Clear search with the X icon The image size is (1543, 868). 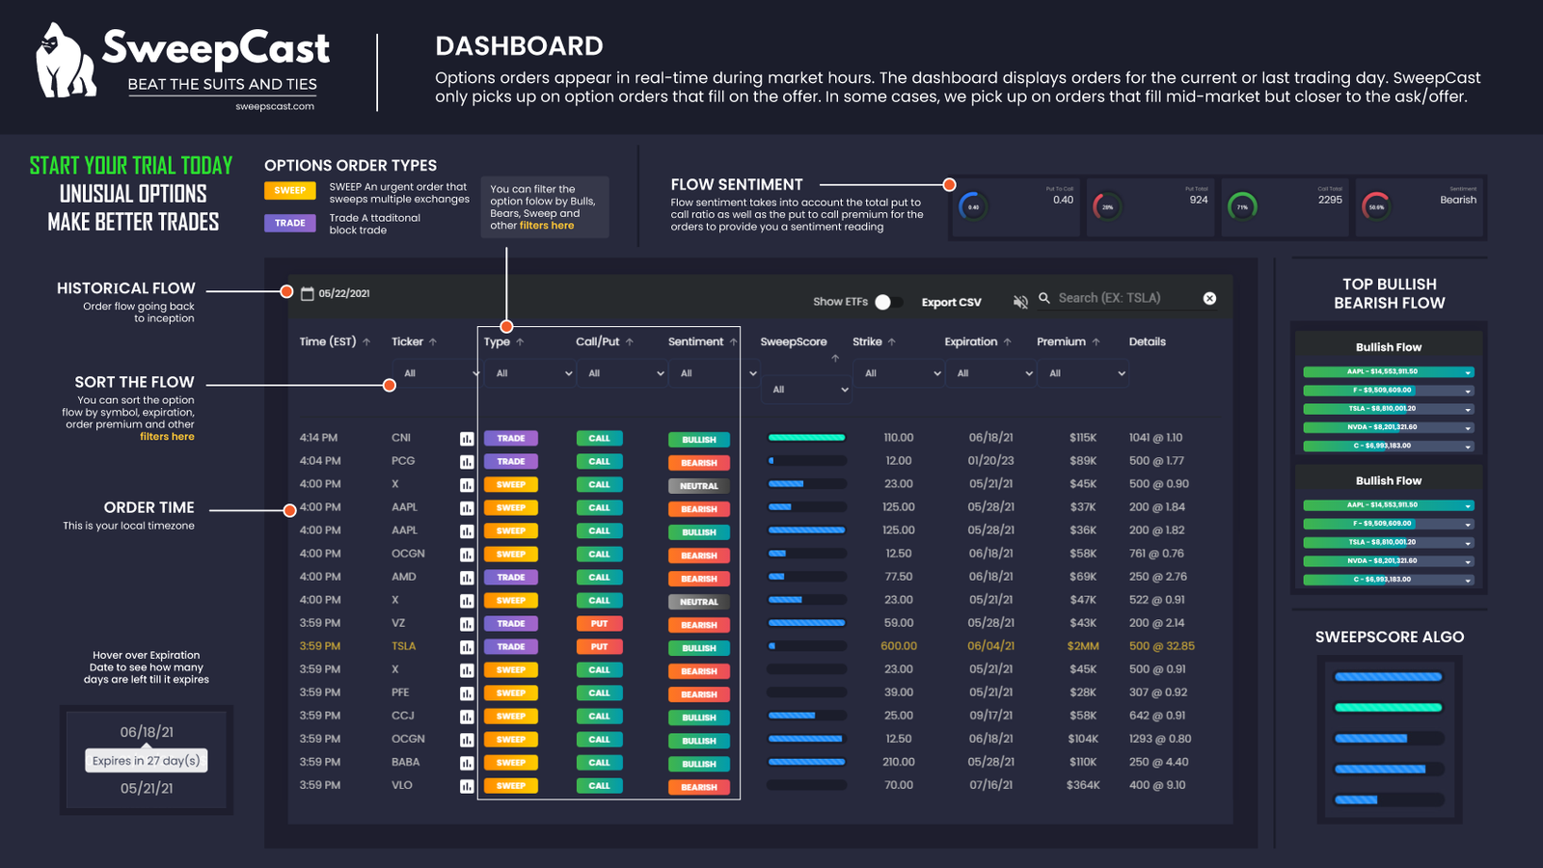(x=1209, y=299)
